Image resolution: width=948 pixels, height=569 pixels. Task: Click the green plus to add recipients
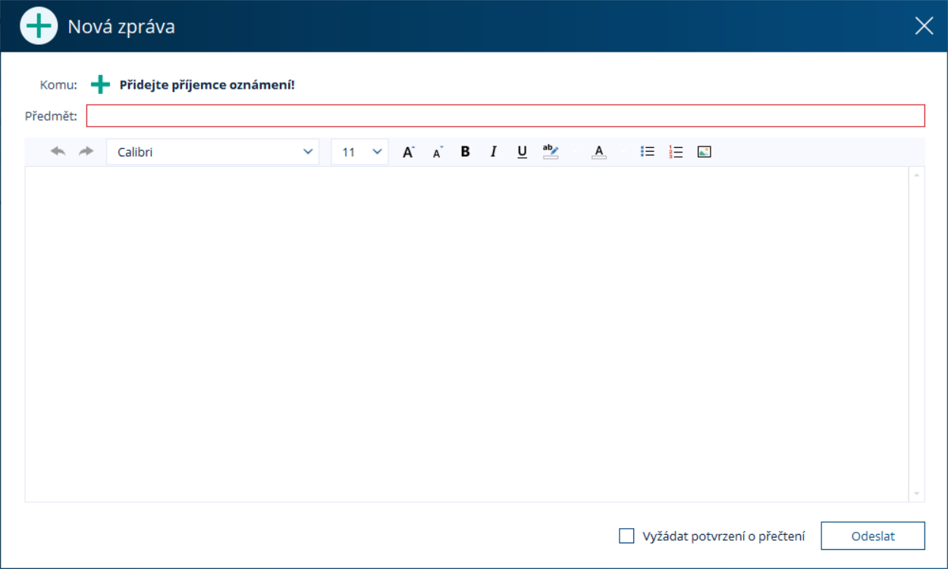(x=100, y=84)
